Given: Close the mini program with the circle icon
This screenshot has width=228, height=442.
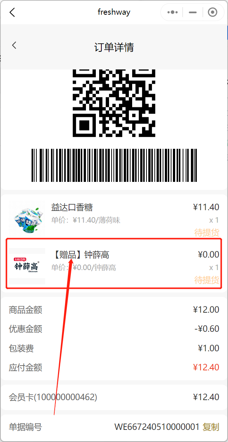Looking at the screenshot, I should [x=212, y=12].
